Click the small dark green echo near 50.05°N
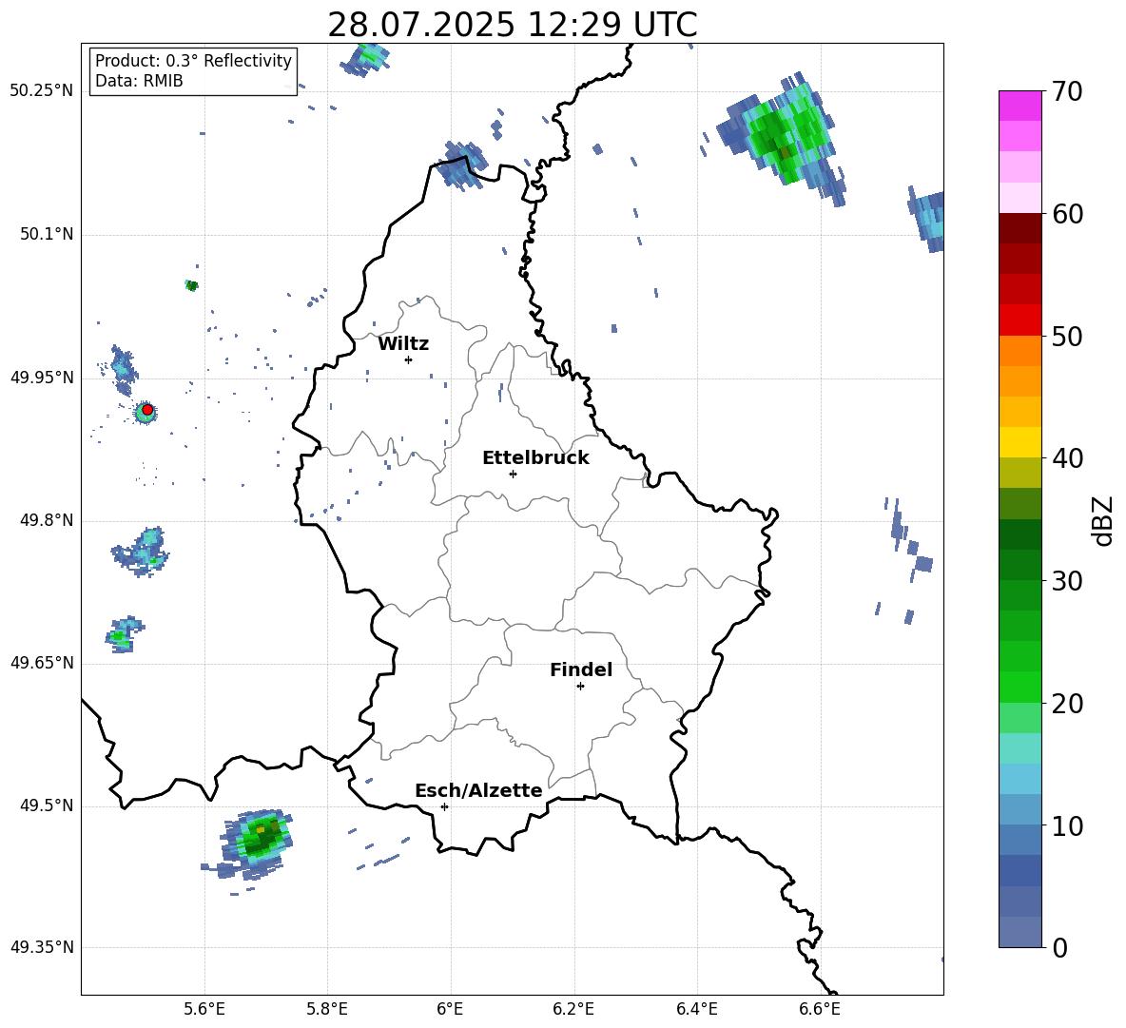The image size is (1126, 1028). (192, 285)
